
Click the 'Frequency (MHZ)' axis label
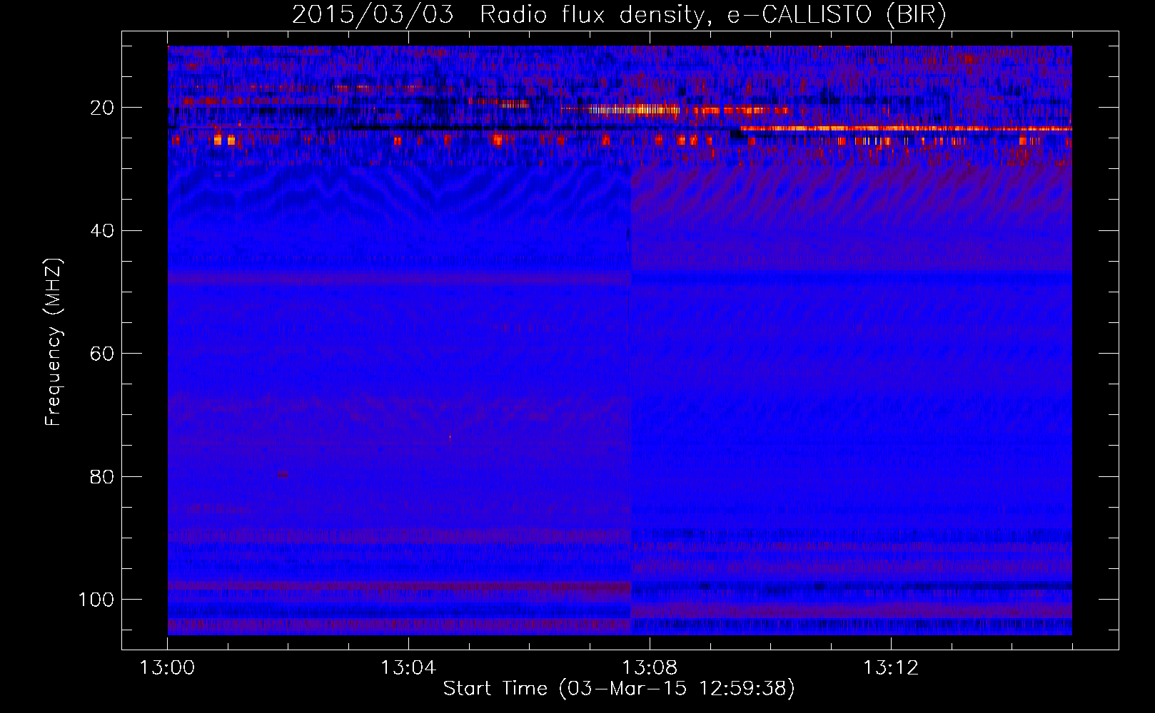point(54,342)
